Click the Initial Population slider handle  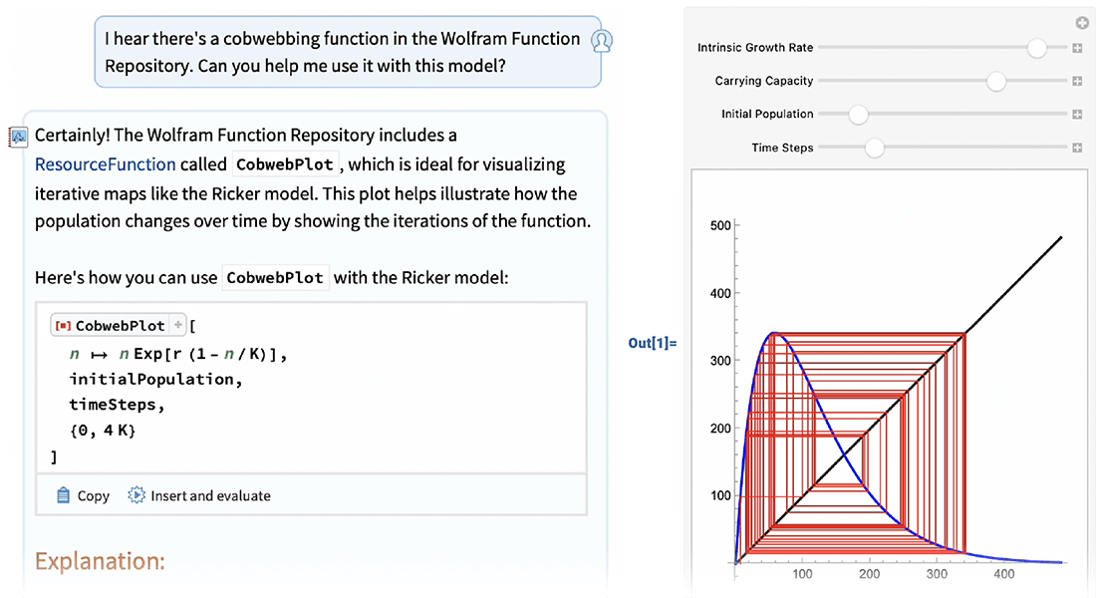coord(858,115)
